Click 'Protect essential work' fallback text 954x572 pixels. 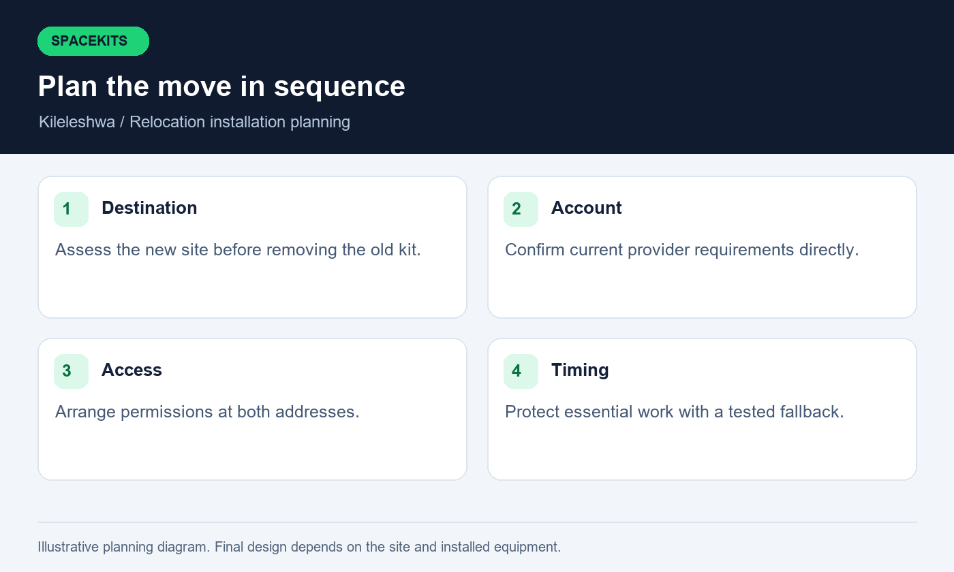pyautogui.click(x=674, y=412)
